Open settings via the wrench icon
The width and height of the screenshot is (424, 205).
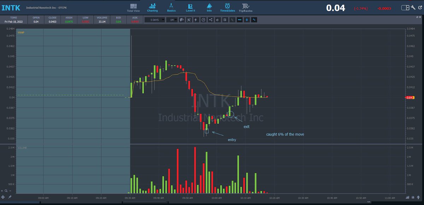(x=413, y=7)
